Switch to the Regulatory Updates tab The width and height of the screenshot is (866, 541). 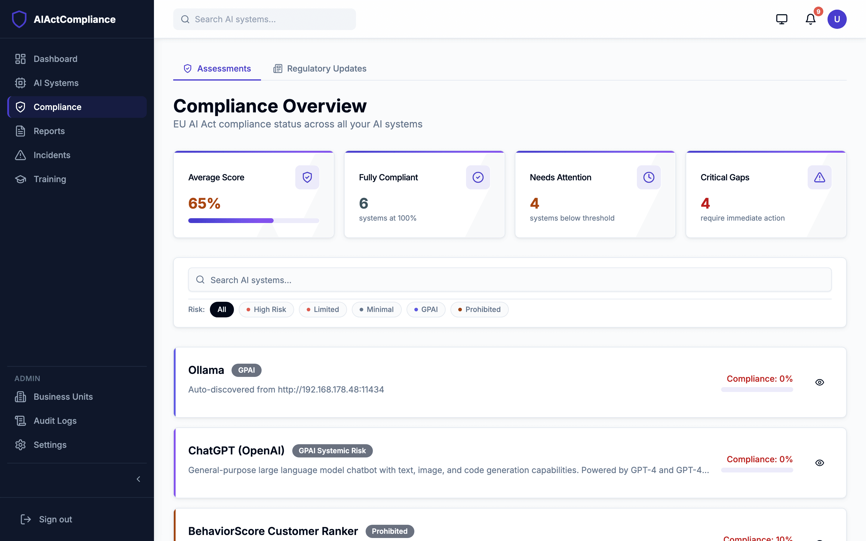click(x=320, y=68)
